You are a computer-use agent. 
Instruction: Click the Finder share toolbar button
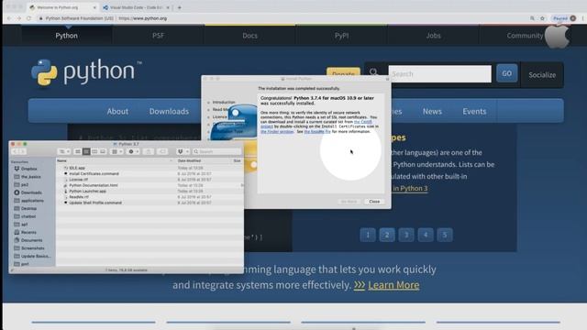[x=148, y=151]
